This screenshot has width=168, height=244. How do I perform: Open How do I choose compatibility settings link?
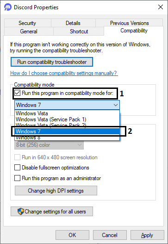(x=64, y=73)
